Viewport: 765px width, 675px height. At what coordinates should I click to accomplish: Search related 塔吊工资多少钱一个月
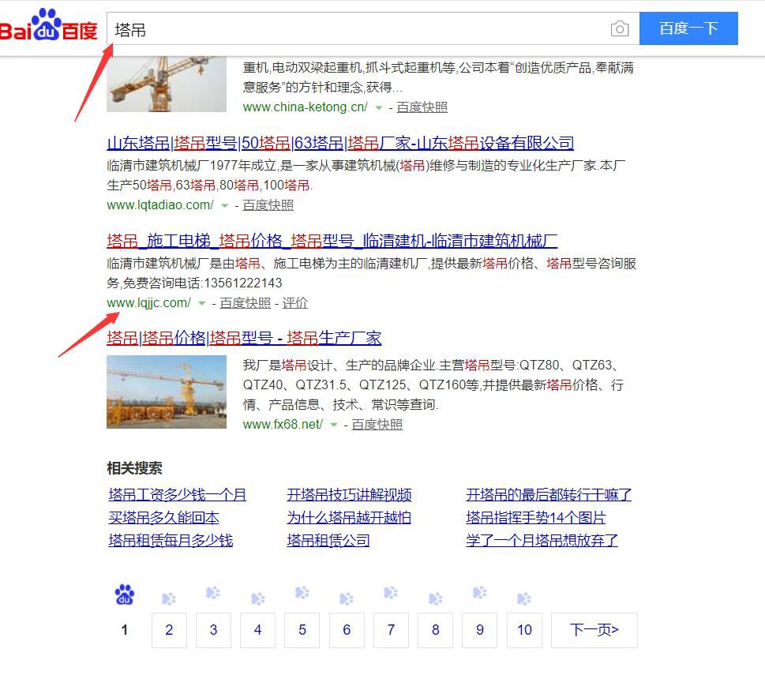177,495
